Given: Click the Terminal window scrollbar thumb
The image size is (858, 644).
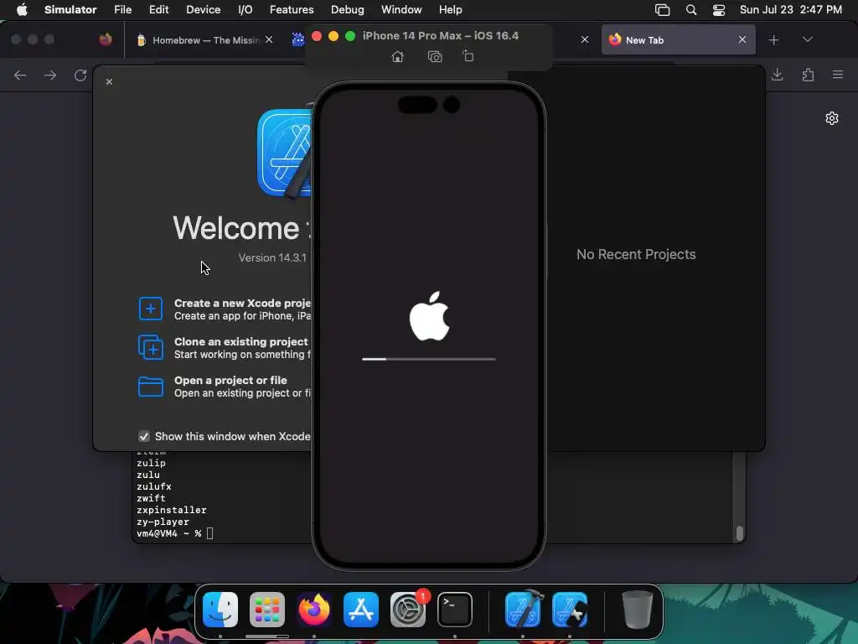Looking at the screenshot, I should [740, 532].
